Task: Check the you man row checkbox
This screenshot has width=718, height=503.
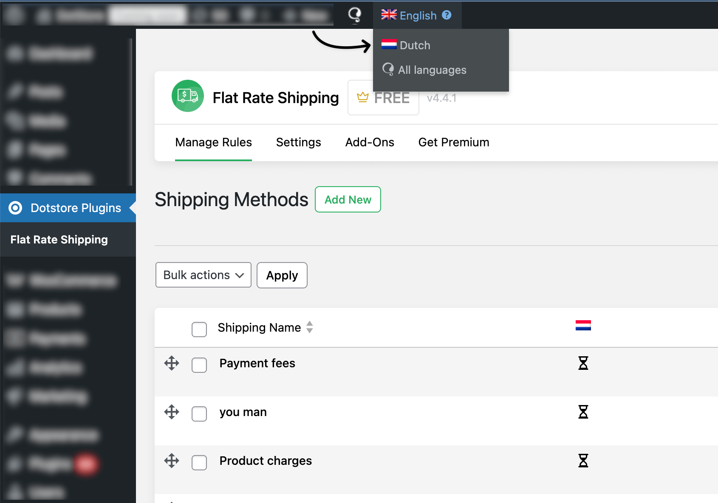Action: tap(199, 414)
